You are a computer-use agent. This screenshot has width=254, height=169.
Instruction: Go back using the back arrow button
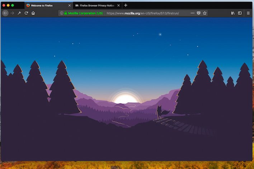point(5,13)
